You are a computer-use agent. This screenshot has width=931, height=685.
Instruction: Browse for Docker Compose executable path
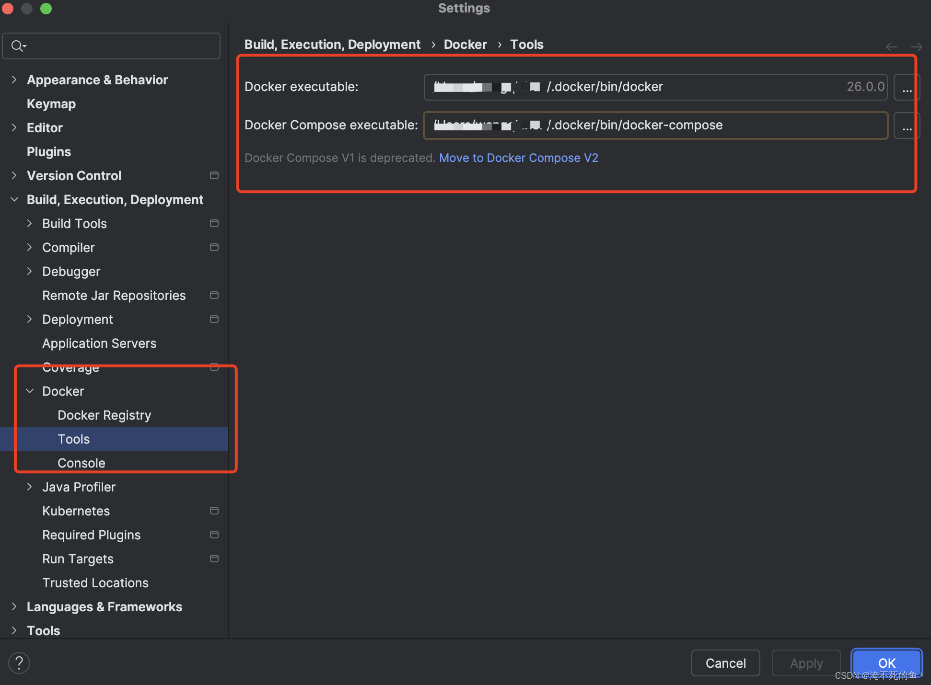pyautogui.click(x=907, y=126)
